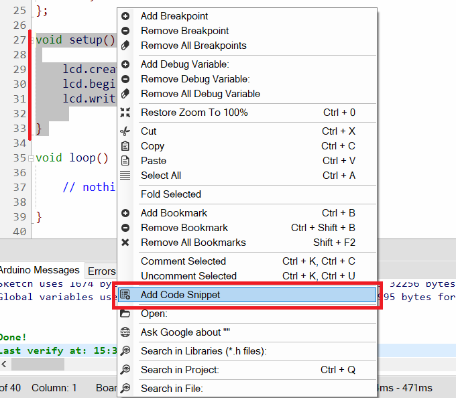Choose Comment Selected from the menu
This screenshot has width=456, height=398.
(x=183, y=261)
